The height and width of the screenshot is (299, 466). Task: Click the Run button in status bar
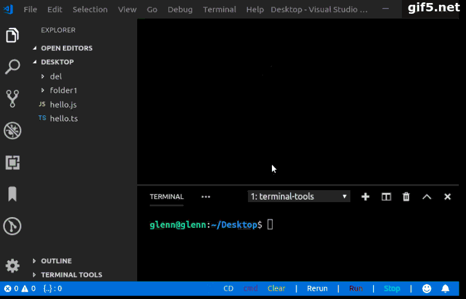356,288
